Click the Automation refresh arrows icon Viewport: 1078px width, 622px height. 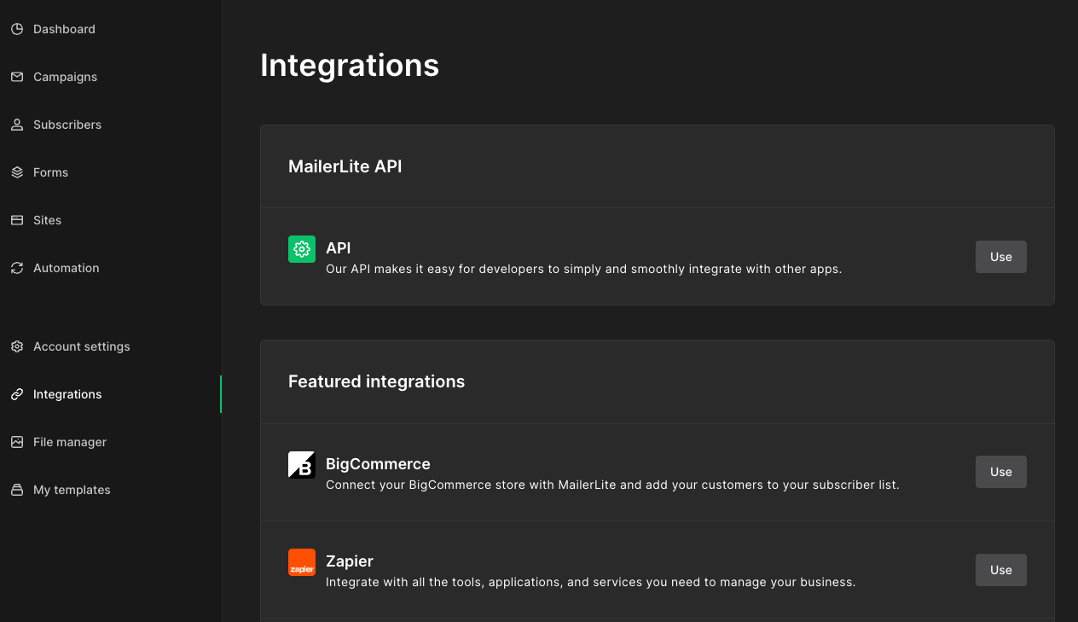17,268
